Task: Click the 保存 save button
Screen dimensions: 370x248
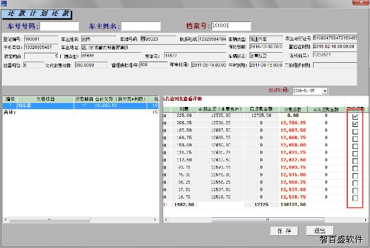Action: pyautogui.click(x=284, y=231)
